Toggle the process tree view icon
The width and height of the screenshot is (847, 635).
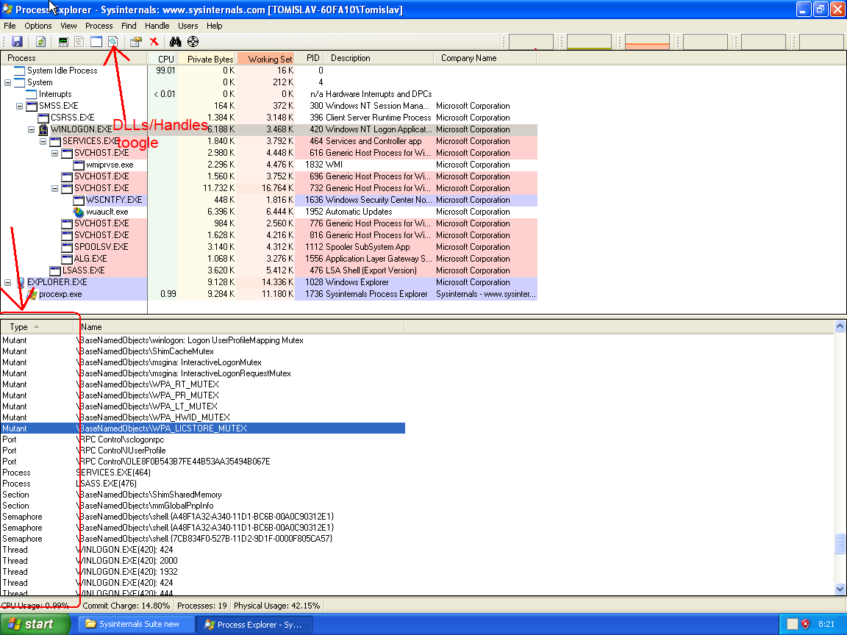pos(79,42)
